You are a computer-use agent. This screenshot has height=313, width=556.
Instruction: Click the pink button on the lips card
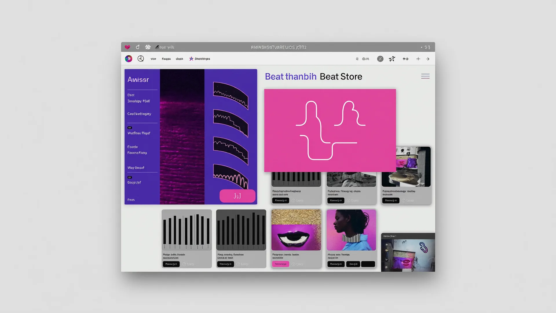tap(281, 264)
